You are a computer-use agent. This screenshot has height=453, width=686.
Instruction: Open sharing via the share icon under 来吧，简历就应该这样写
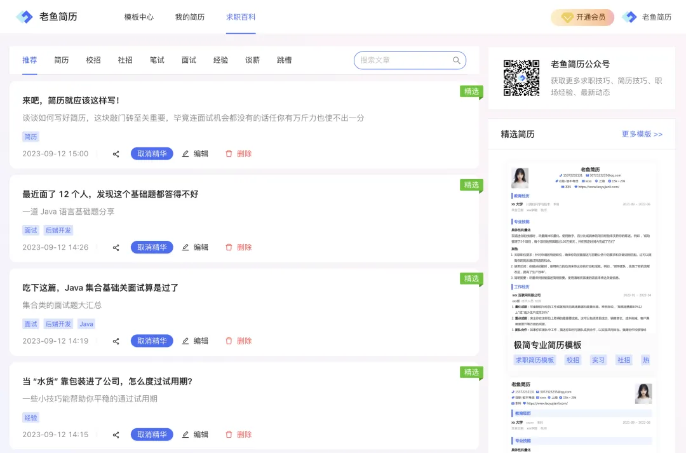pos(116,154)
